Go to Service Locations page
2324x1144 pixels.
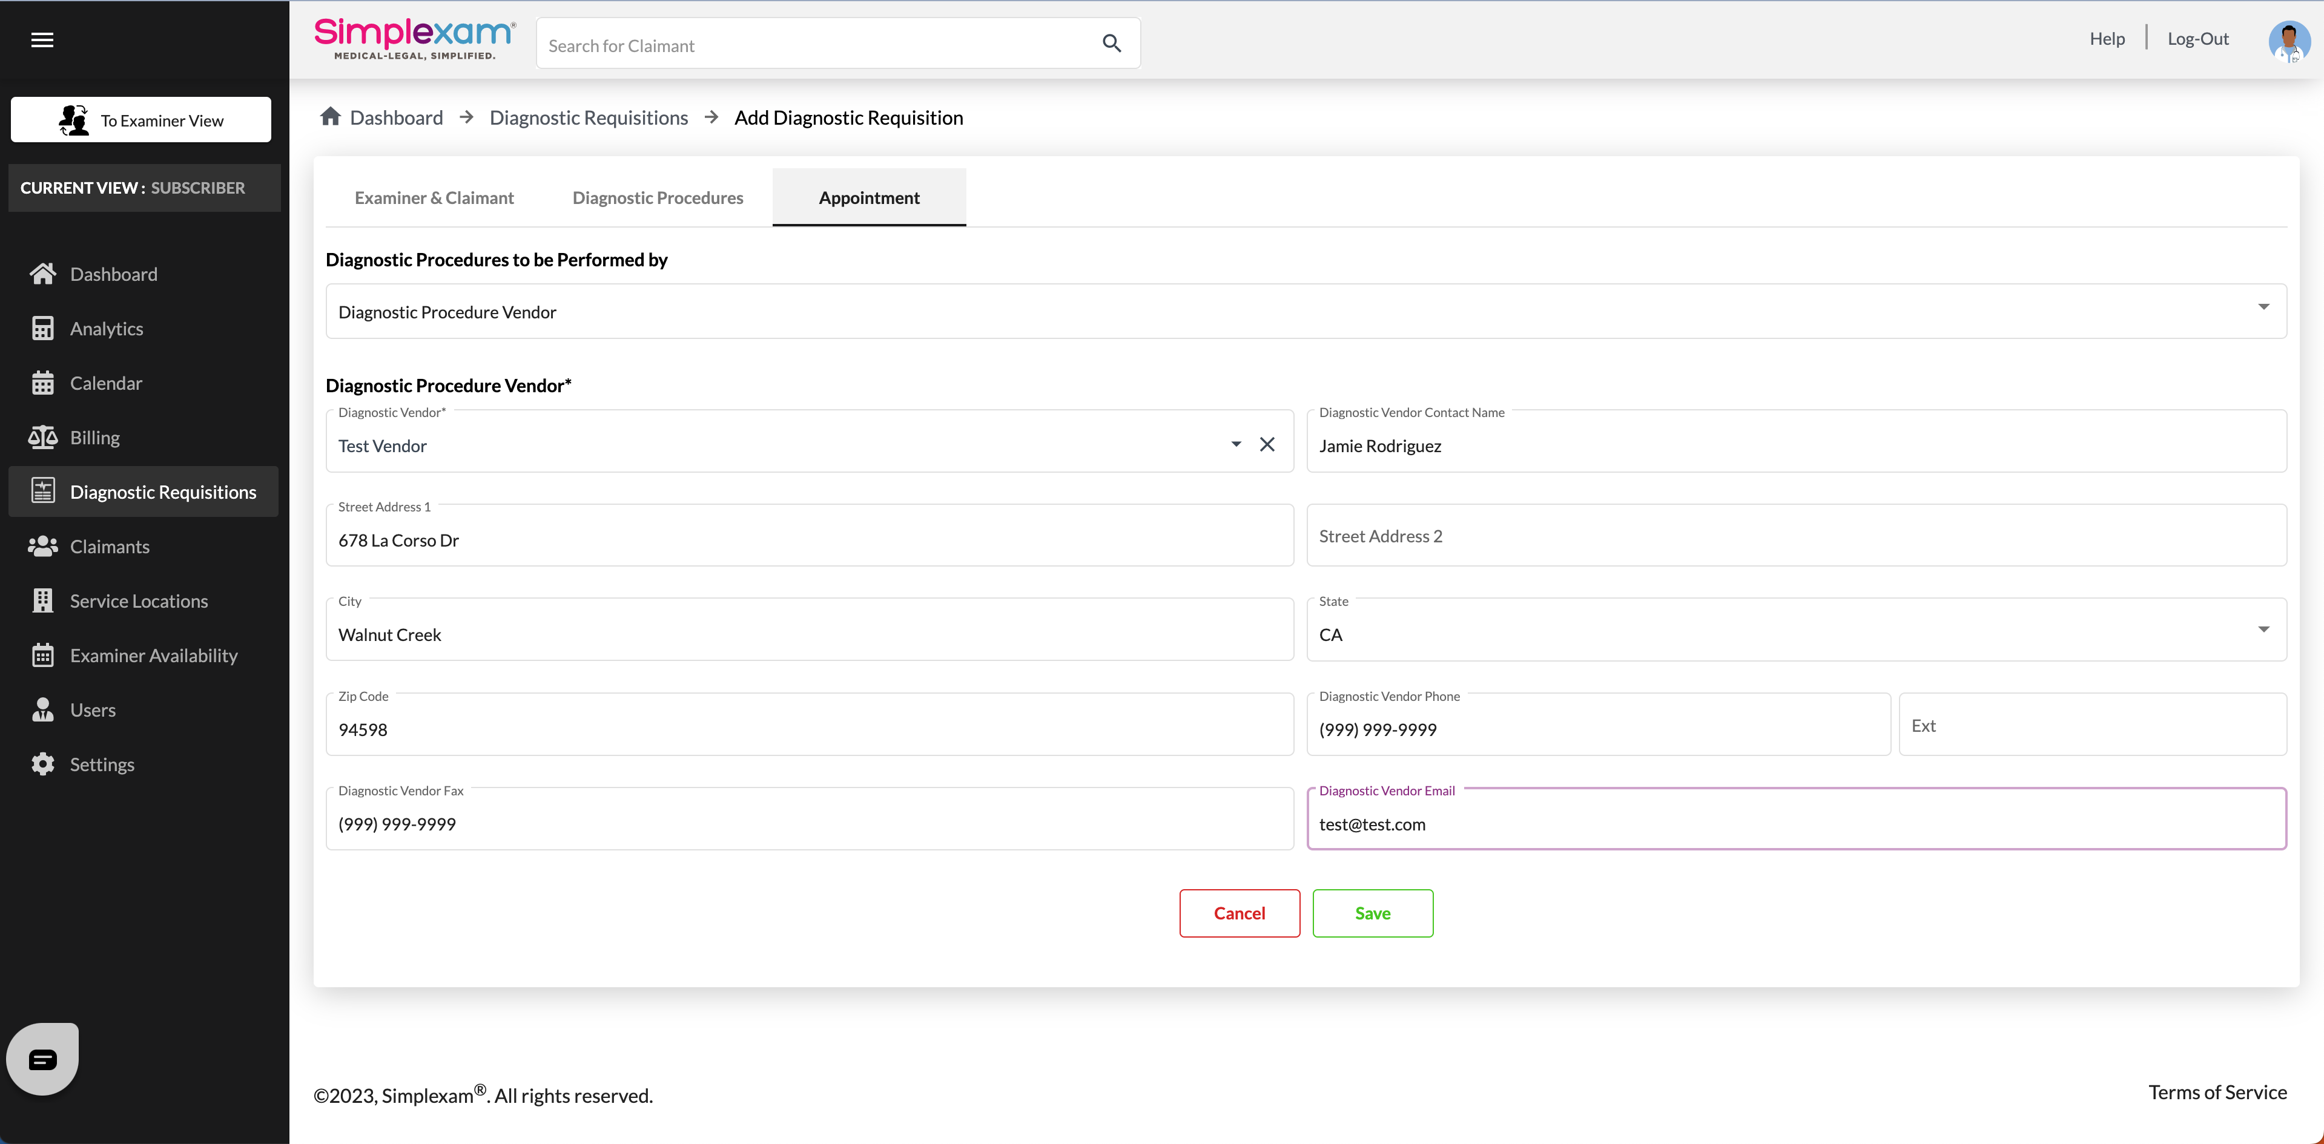pyautogui.click(x=139, y=601)
